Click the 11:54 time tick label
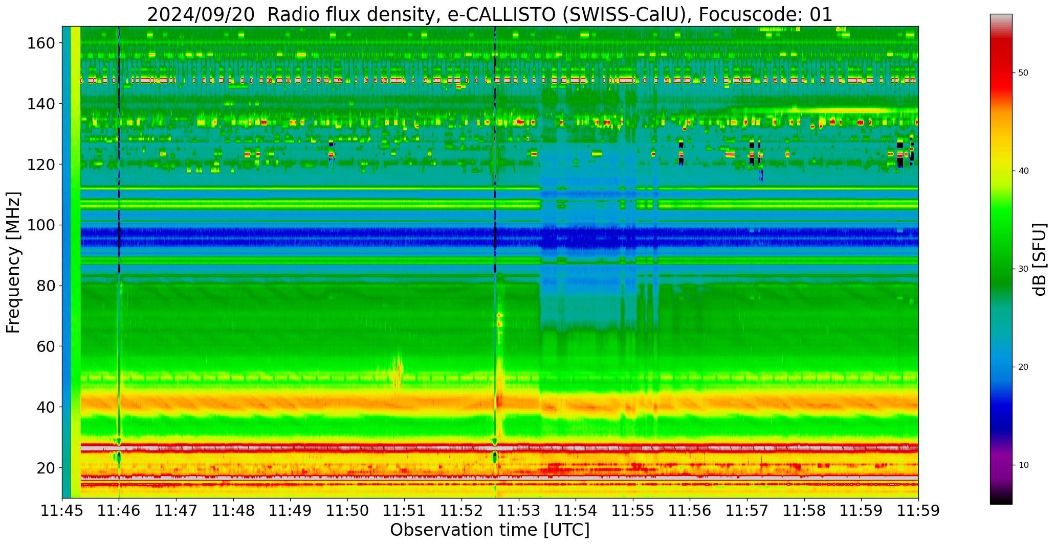This screenshot has width=1055, height=545. 576,511
